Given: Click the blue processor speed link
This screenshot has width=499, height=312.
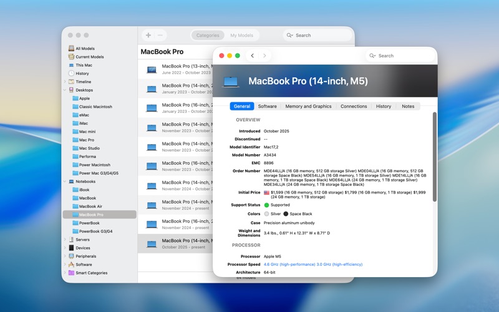Looking at the screenshot, I should (313, 264).
